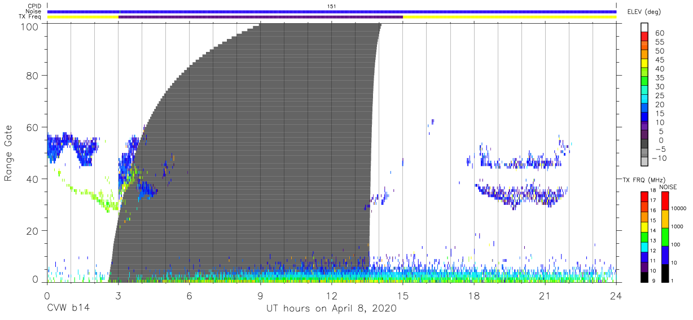Click the 'TX Freq' row label

click(31, 17)
